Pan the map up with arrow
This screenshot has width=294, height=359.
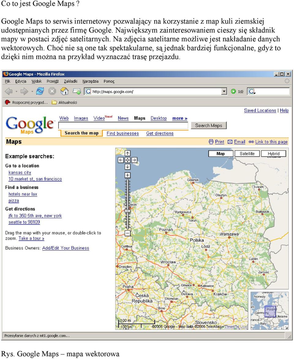pyautogui.click(x=128, y=153)
